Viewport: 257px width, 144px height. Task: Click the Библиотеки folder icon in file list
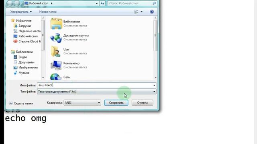[56, 24]
